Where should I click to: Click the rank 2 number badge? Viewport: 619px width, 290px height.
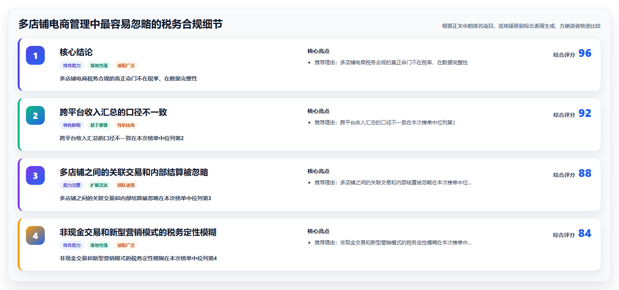click(x=35, y=115)
